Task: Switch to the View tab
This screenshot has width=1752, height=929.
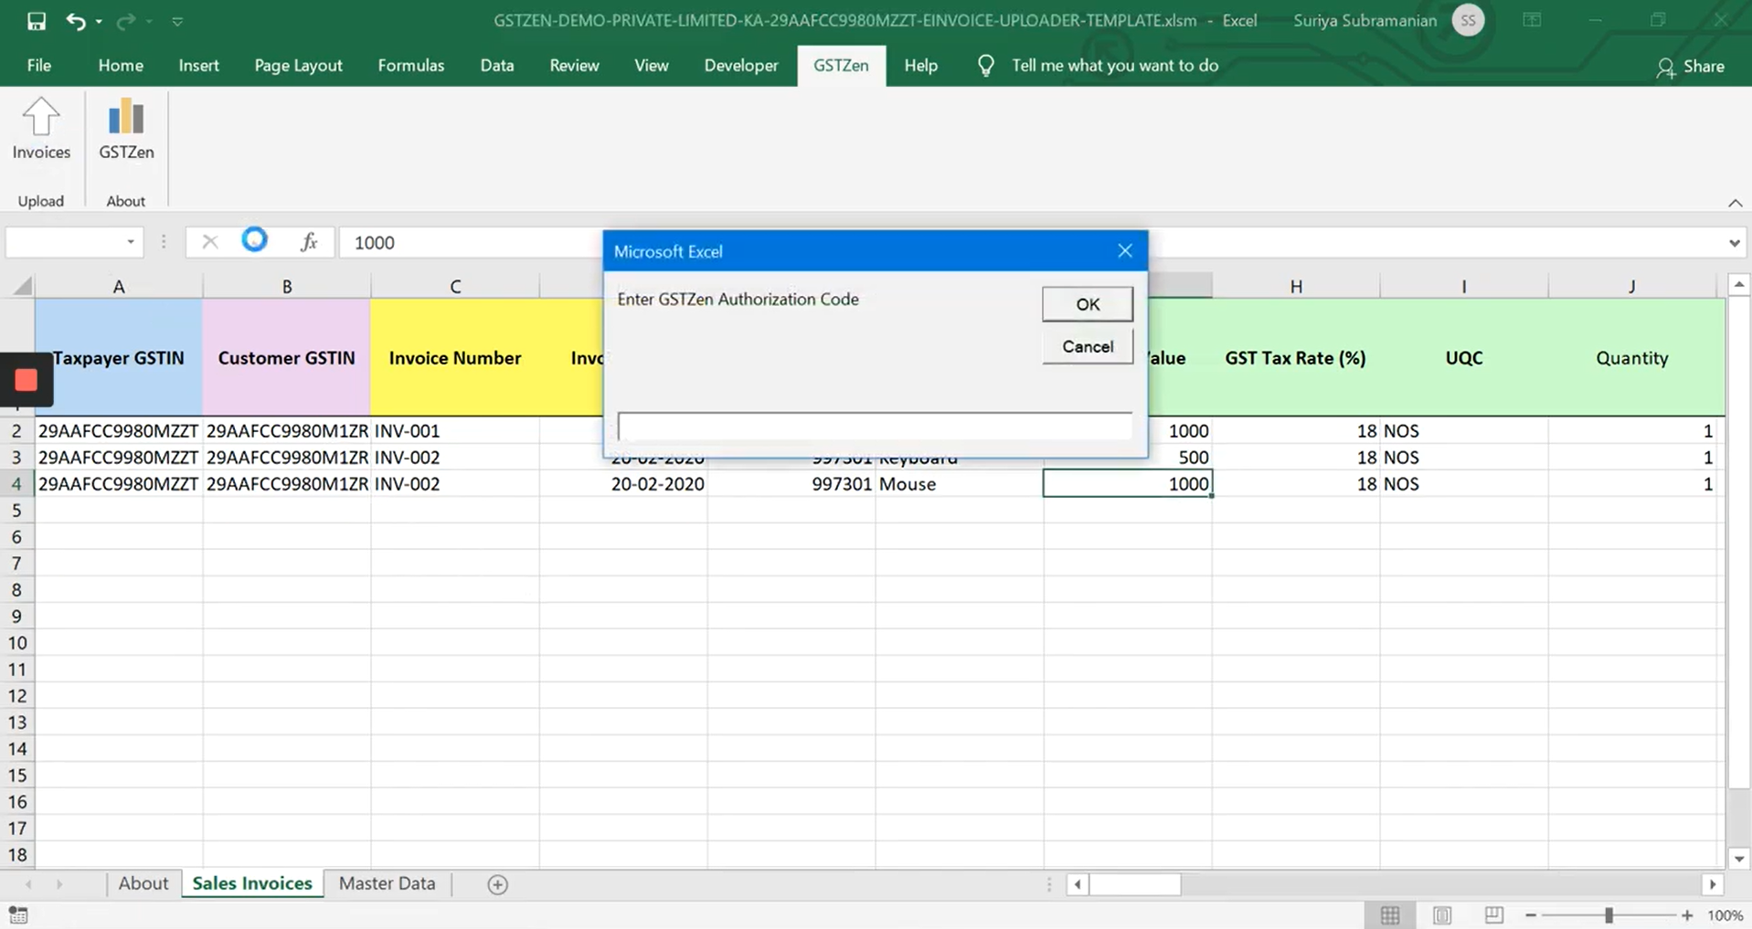Action: [651, 66]
